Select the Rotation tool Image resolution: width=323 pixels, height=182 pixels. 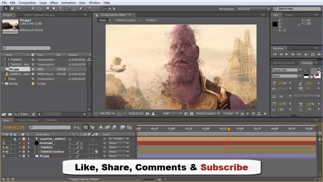pyautogui.click(x=27, y=8)
